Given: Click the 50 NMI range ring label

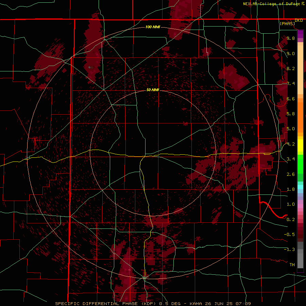Looking at the screenshot, I should (x=153, y=90).
